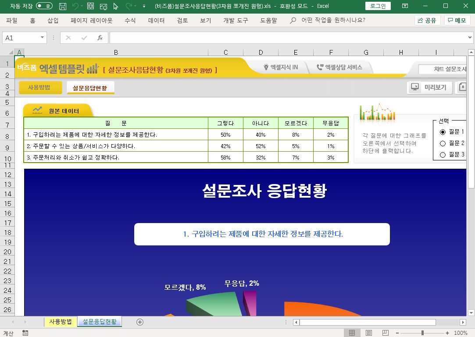Click the 공유 share button
This screenshot has width=475, height=337.
(x=427, y=21)
